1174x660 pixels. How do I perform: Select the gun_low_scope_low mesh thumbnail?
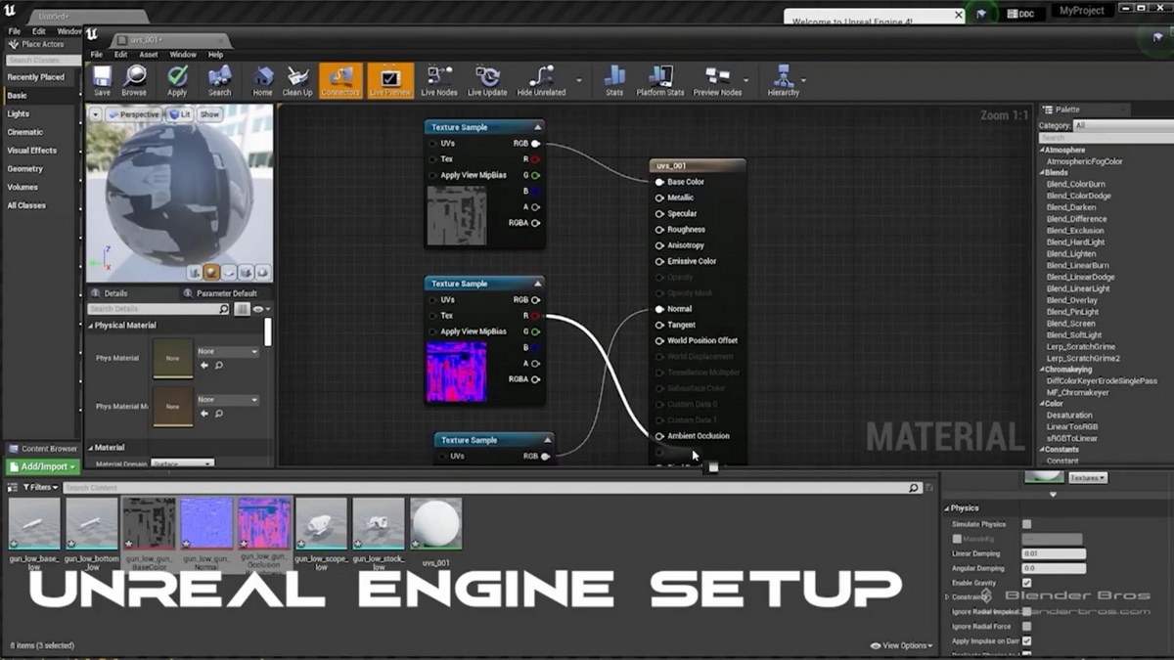(322, 523)
